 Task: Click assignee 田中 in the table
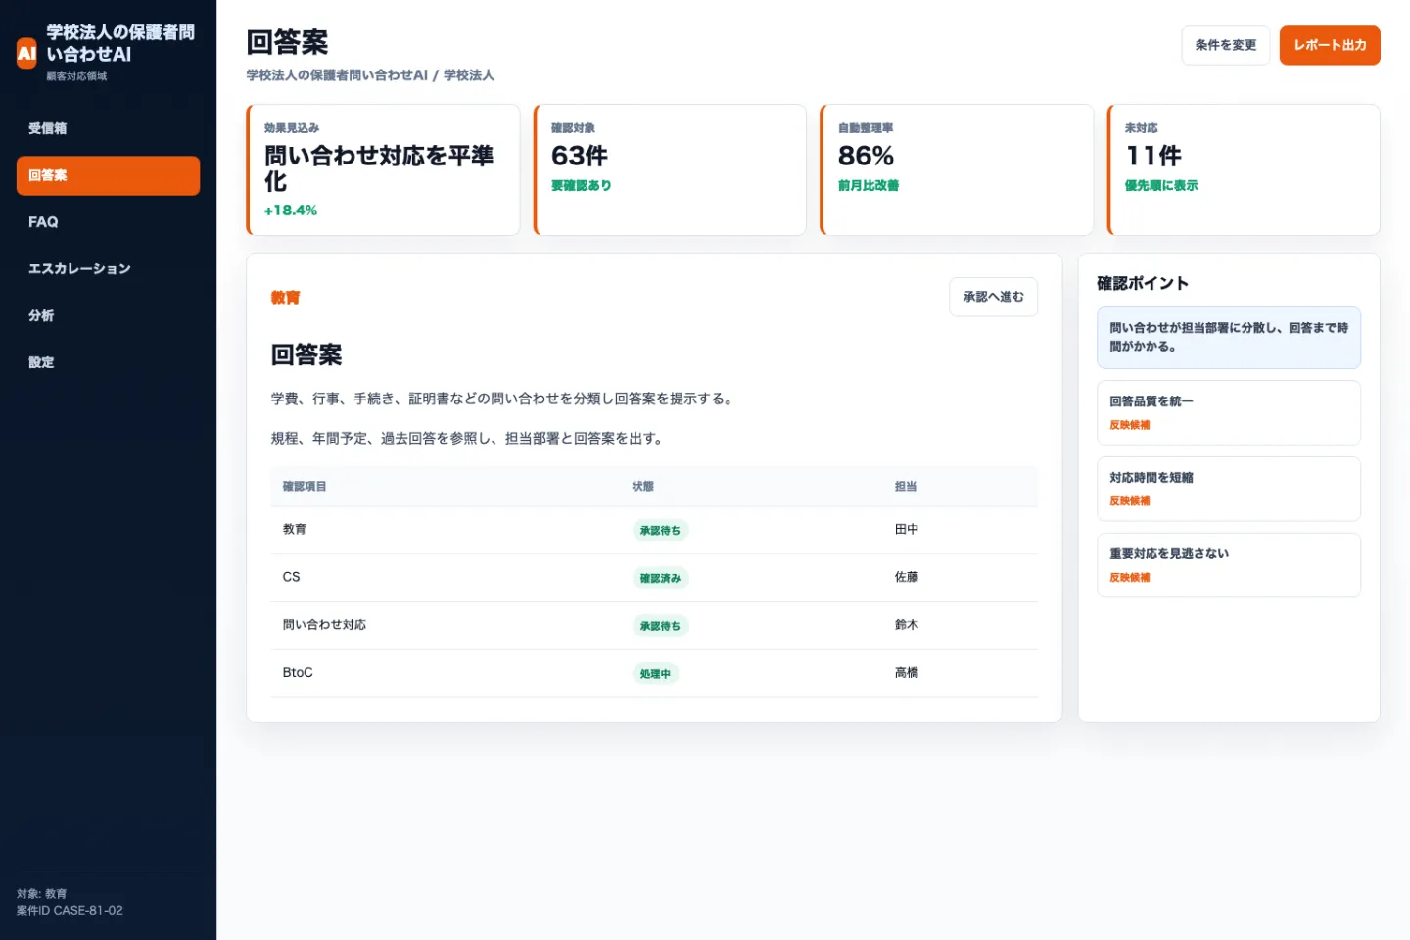tap(907, 530)
